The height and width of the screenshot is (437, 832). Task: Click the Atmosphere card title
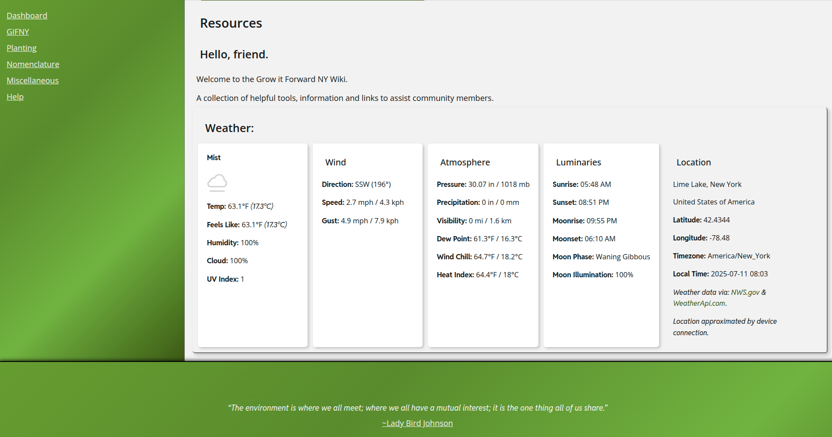465,162
